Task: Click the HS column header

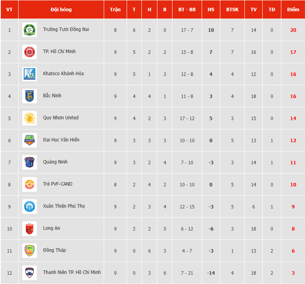Action: click(211, 10)
